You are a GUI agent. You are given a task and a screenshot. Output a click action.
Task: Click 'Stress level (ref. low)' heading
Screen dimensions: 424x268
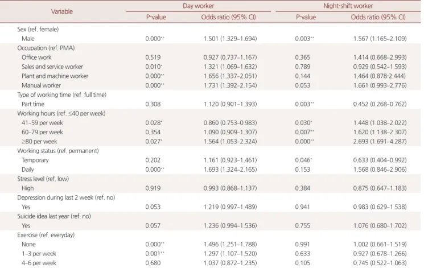pos(43,179)
